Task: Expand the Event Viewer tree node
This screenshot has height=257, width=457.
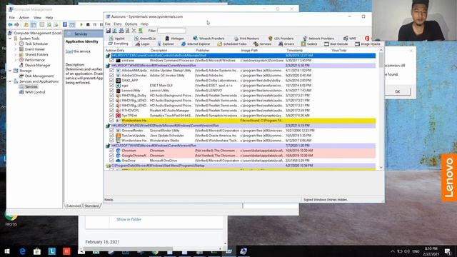Action: (x=16, y=49)
